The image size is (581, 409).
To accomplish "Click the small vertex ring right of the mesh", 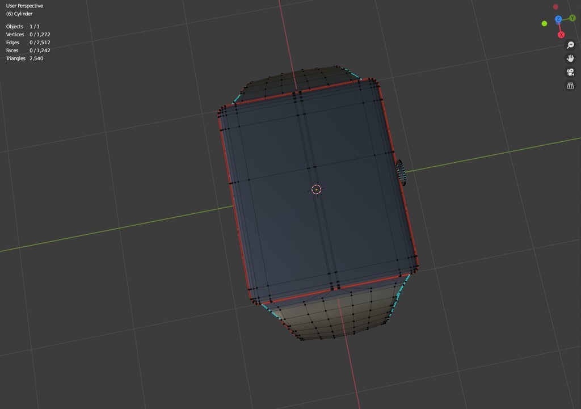I will (401, 172).
